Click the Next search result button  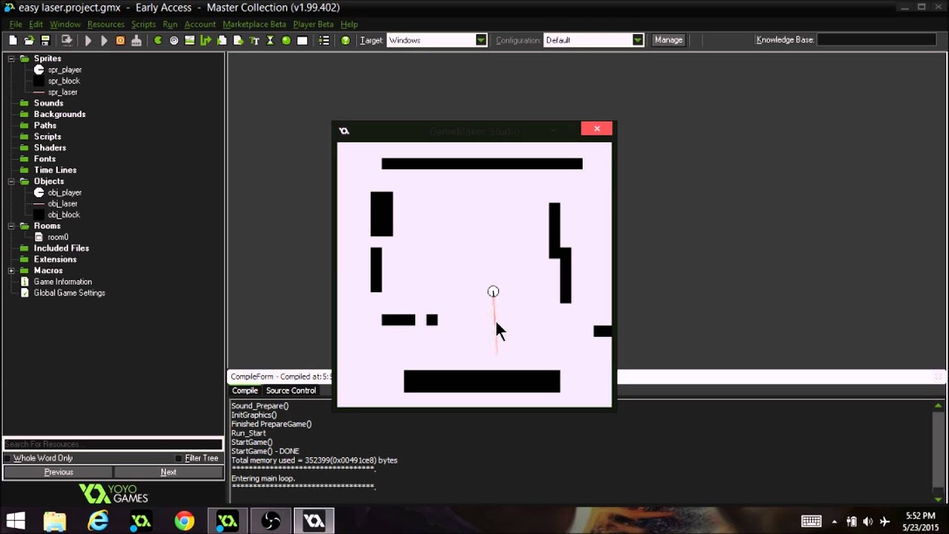[168, 472]
